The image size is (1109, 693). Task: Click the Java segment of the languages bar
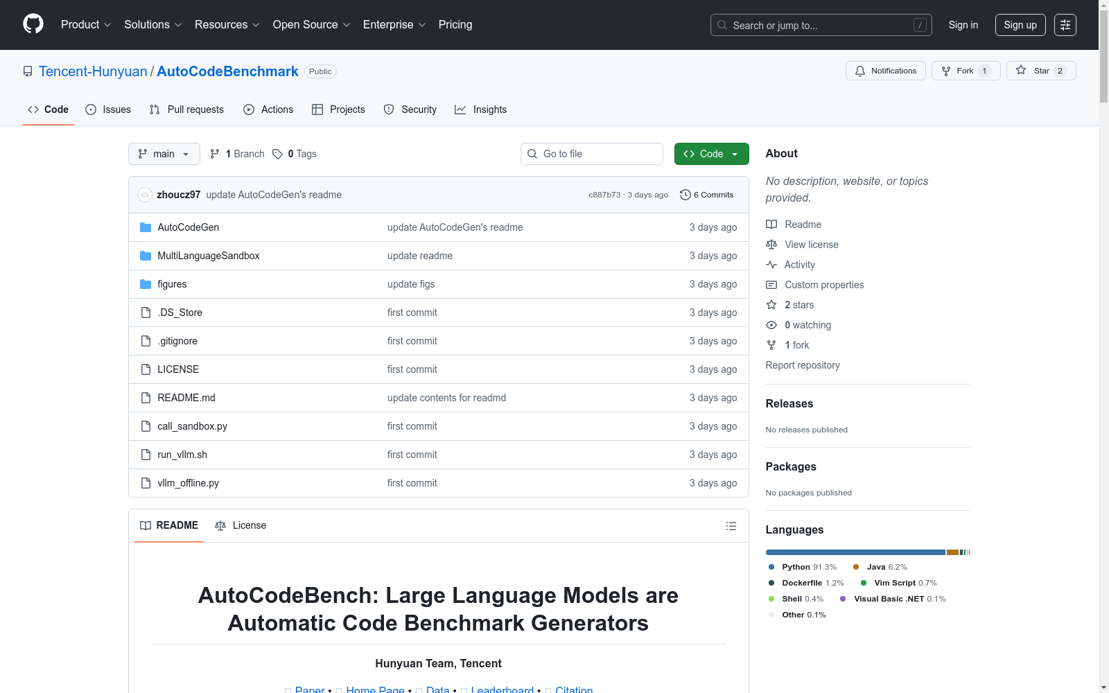953,552
